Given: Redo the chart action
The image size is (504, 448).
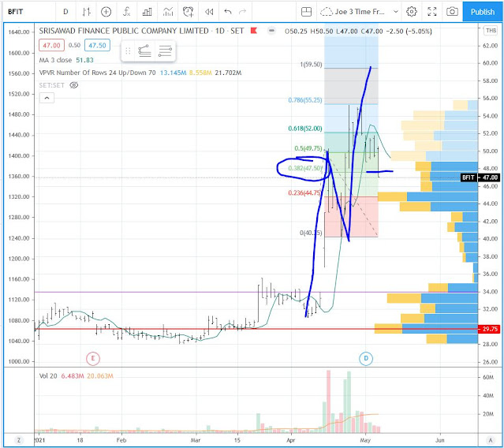Looking at the screenshot, I should (242, 12).
